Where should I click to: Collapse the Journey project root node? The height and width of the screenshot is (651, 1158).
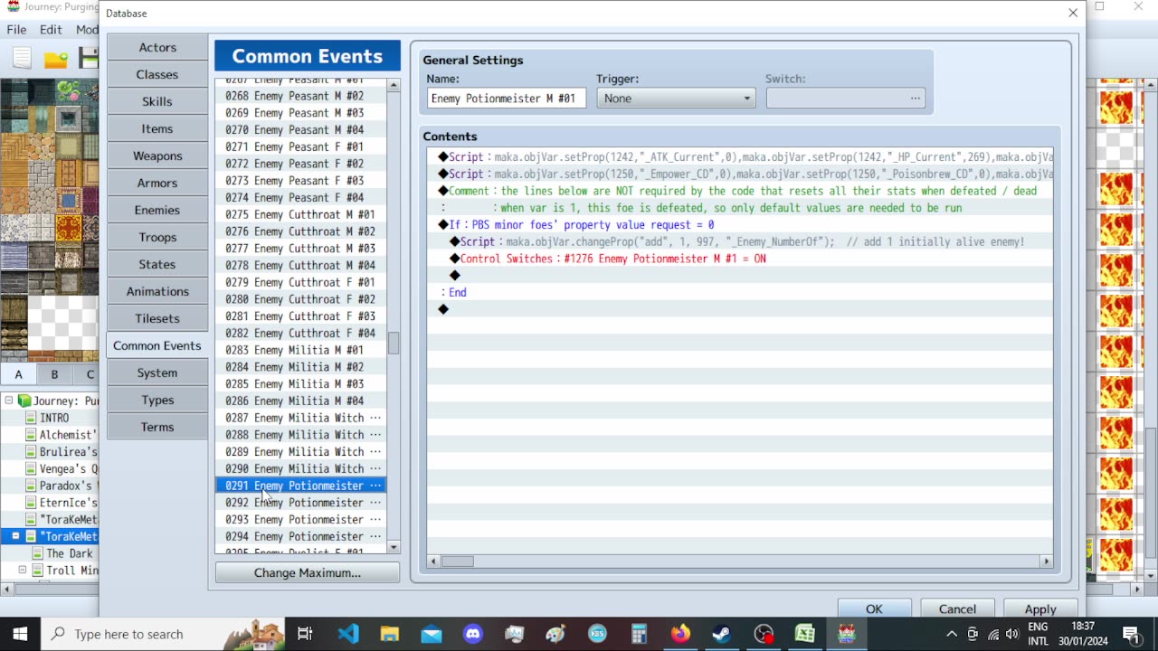click(x=8, y=401)
